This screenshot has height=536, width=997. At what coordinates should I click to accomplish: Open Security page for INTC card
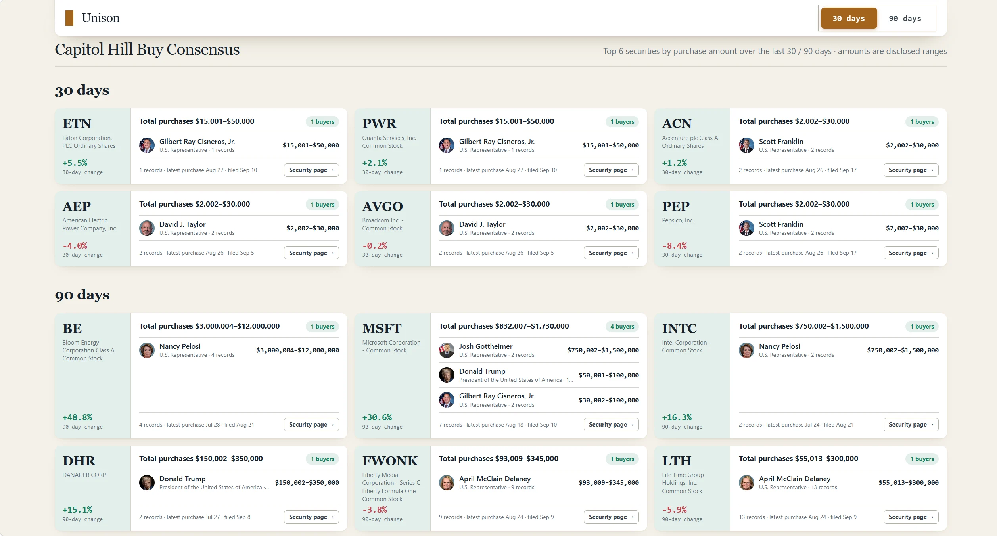tap(911, 425)
